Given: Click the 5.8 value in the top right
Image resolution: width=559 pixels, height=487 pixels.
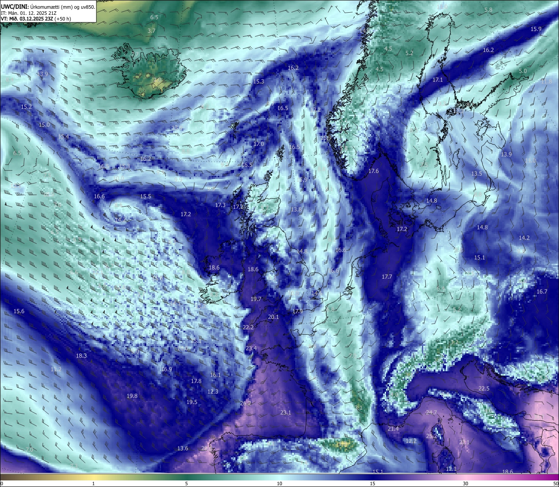Looking at the screenshot, I should tap(488, 10).
